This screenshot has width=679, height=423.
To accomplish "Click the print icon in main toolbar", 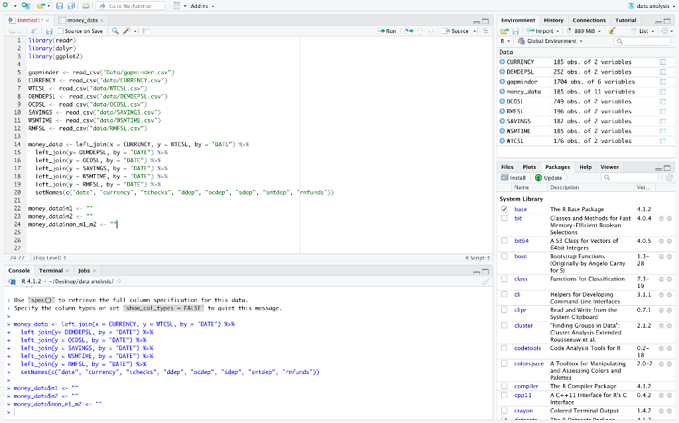I will point(86,6).
